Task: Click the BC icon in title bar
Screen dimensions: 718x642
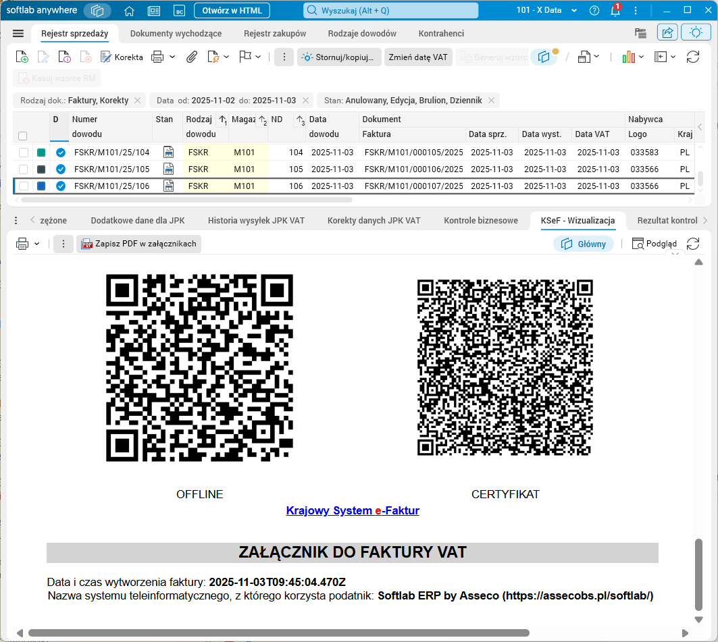Action: [180, 11]
